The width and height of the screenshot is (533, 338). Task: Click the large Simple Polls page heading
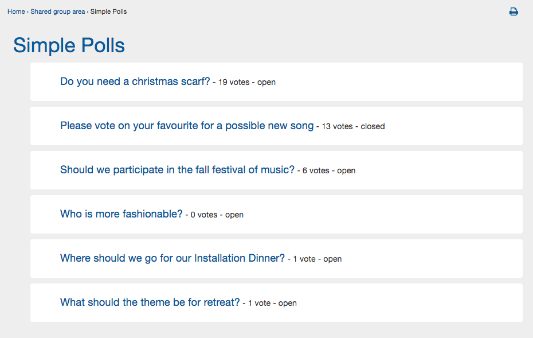(69, 45)
